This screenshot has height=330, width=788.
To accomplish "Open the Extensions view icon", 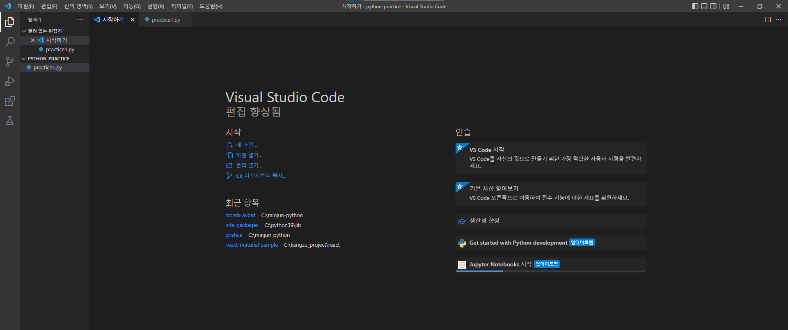I will click(10, 101).
